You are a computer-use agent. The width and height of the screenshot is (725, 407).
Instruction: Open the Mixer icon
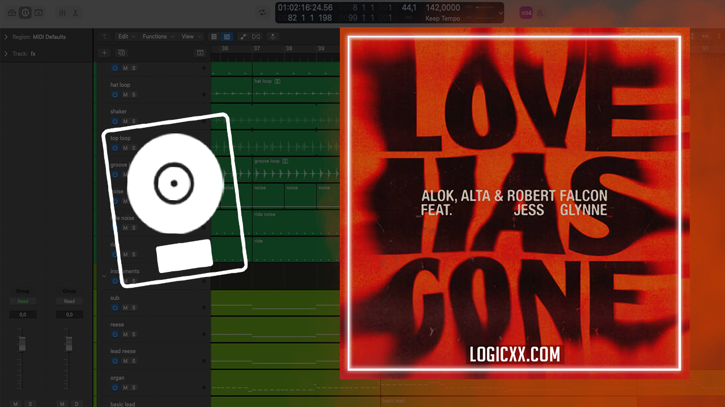pos(62,12)
